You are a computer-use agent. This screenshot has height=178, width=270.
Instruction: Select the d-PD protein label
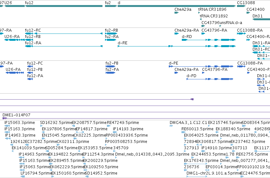(x=192, y=76)
